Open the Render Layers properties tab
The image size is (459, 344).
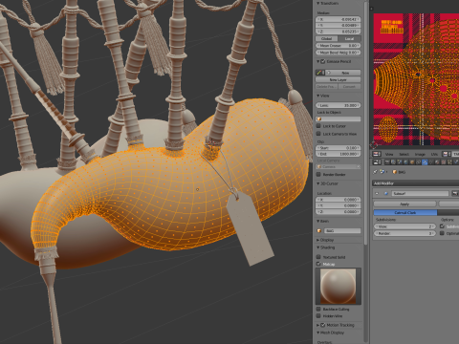pyautogui.click(x=393, y=162)
